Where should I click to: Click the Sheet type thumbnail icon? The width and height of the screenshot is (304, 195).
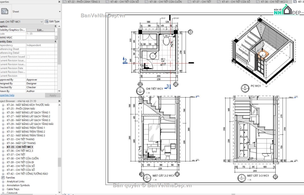[x=5, y=11]
